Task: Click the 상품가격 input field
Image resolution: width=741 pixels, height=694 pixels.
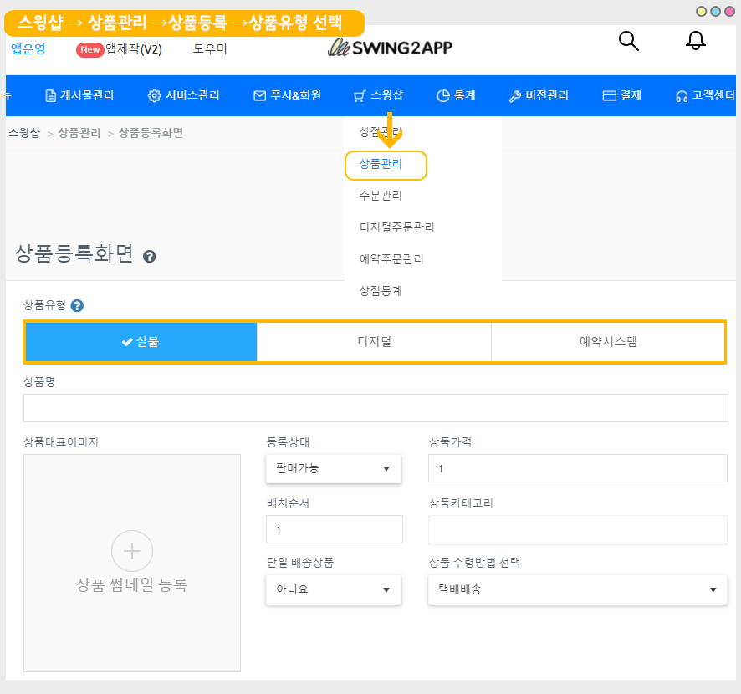Action: [x=577, y=468]
